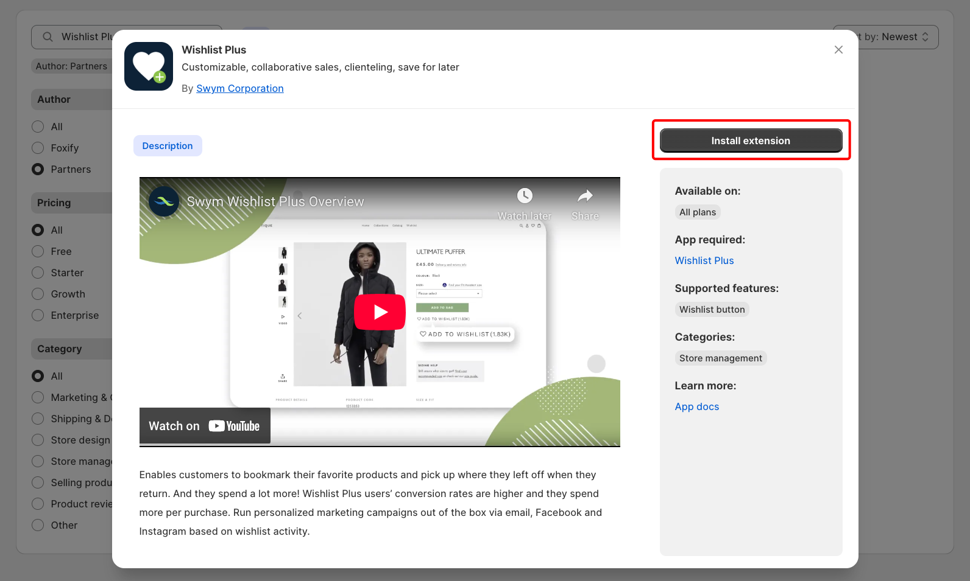Click the Swym channel logo in video
Viewport: 970px width, 581px height.
(x=164, y=201)
